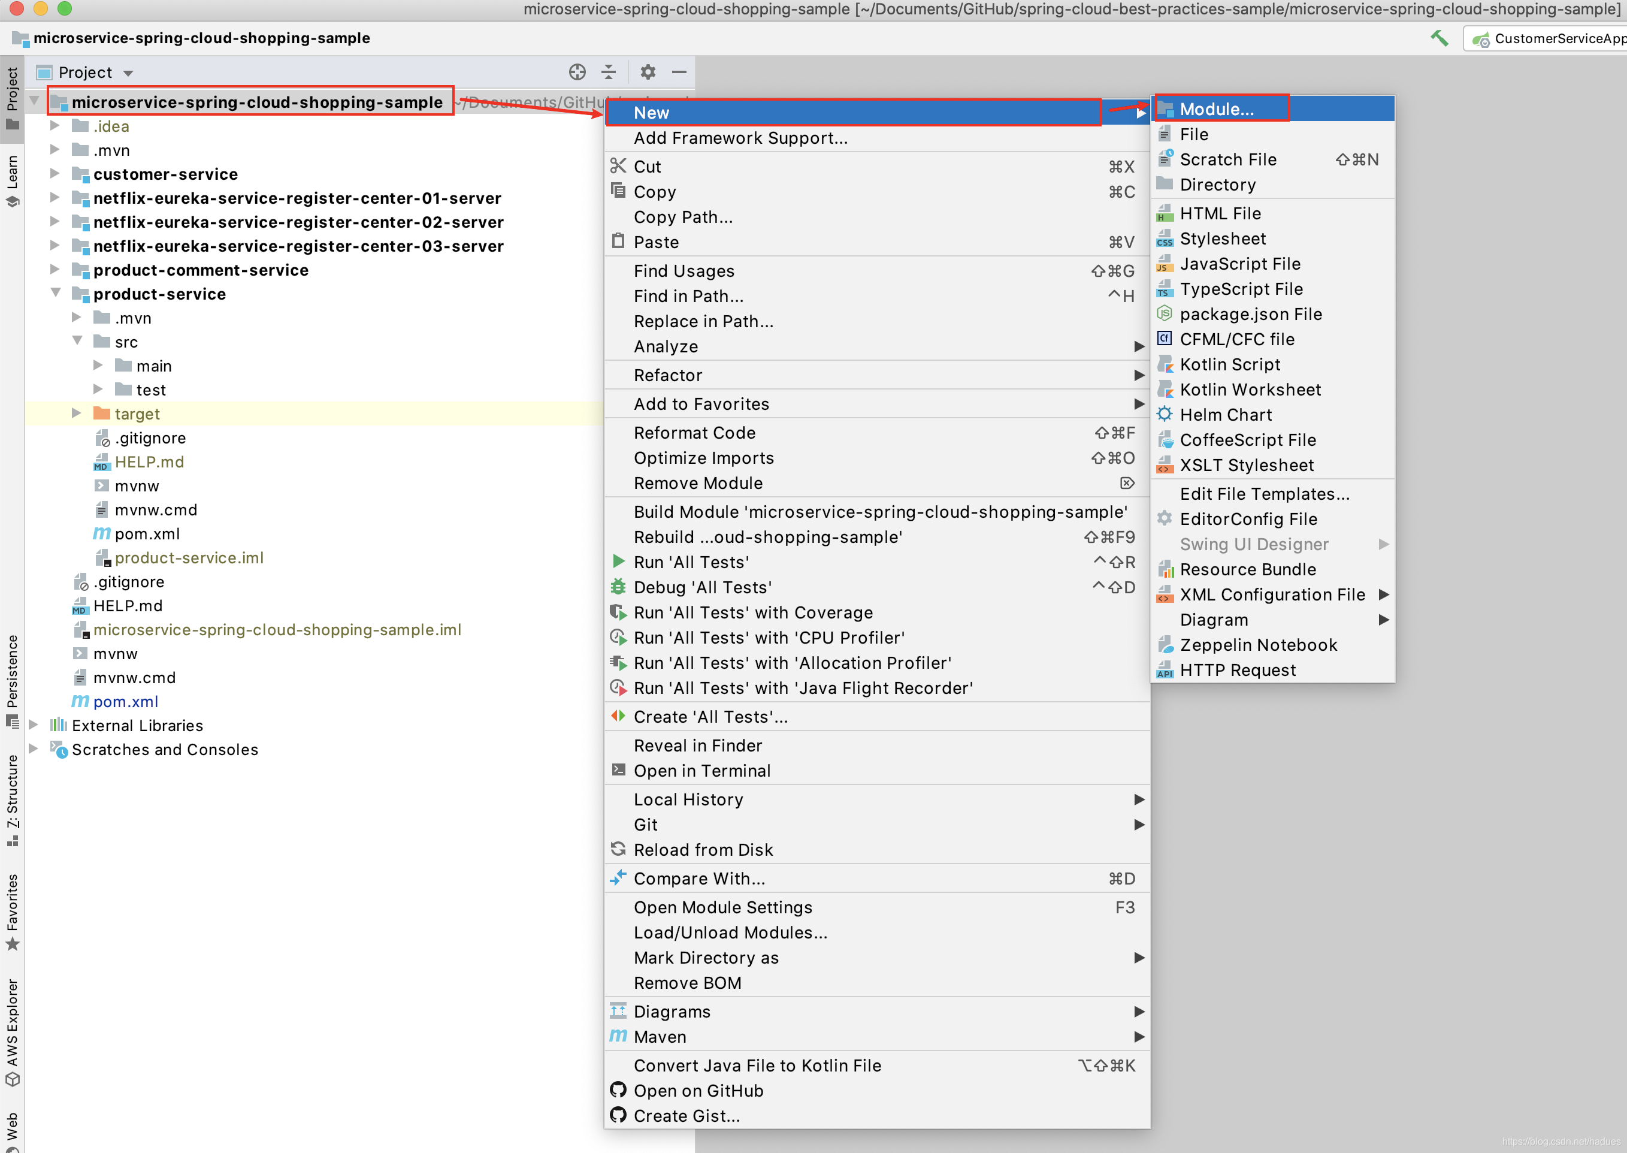Choose Reformat Code menu entry
The height and width of the screenshot is (1153, 1627).
tap(877, 433)
